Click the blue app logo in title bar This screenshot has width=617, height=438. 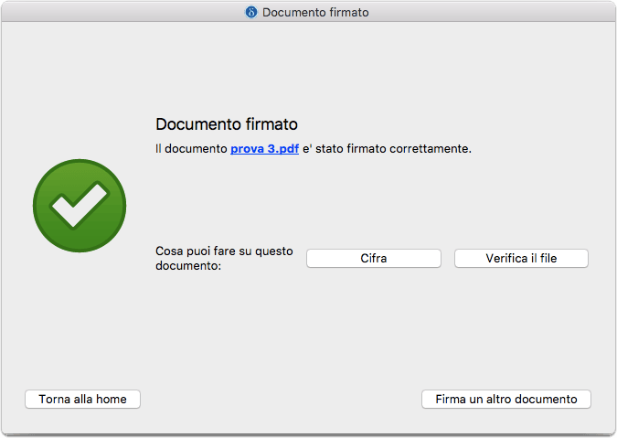click(x=251, y=12)
